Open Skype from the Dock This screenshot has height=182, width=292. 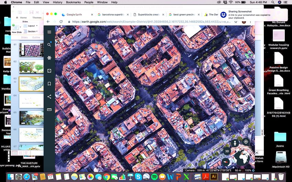[x=138, y=177]
